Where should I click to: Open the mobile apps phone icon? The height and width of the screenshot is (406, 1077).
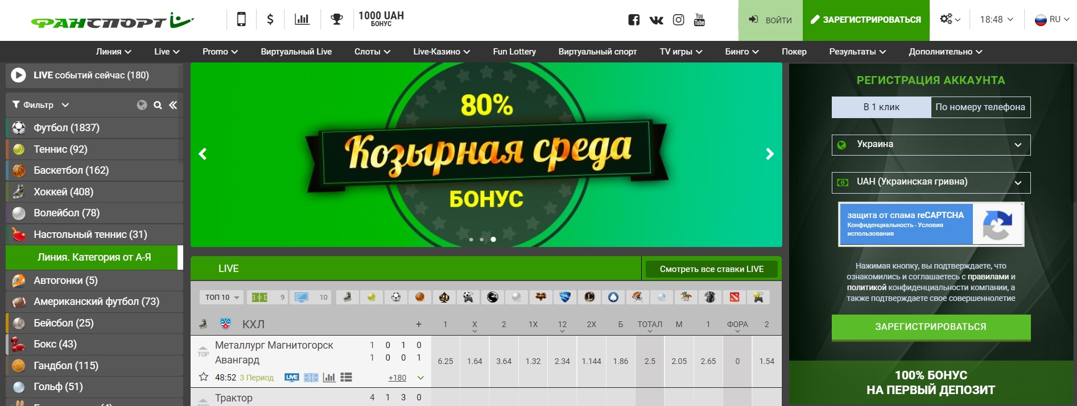coord(241,19)
